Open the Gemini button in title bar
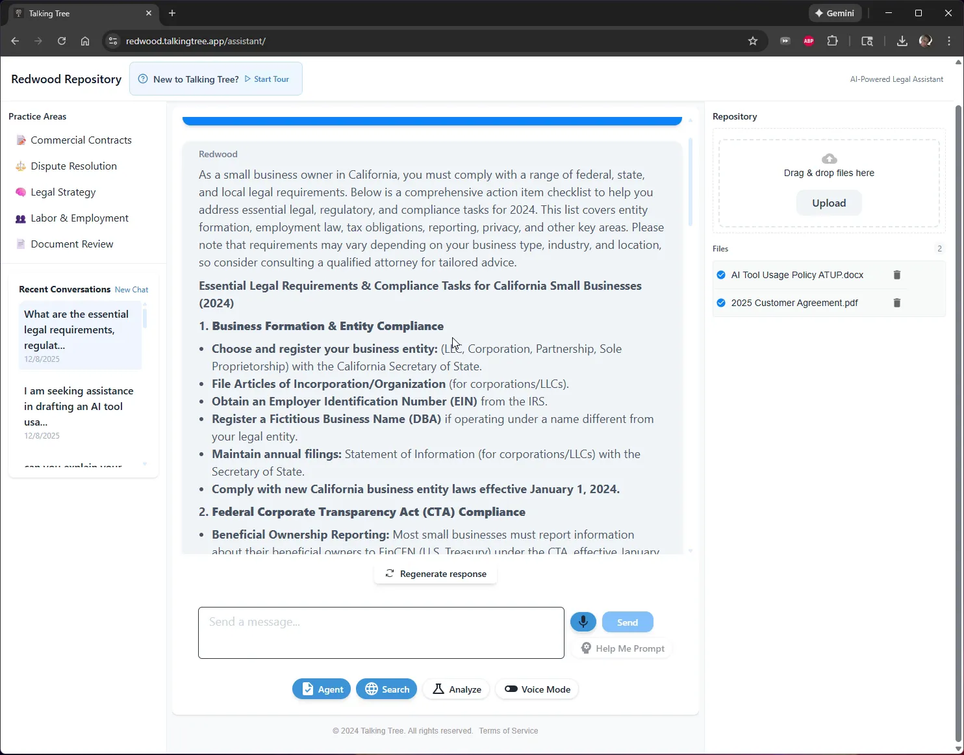964x755 pixels. tap(835, 13)
